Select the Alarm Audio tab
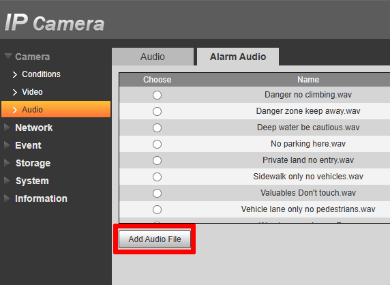Viewport: 390px width, 285px height. point(238,57)
